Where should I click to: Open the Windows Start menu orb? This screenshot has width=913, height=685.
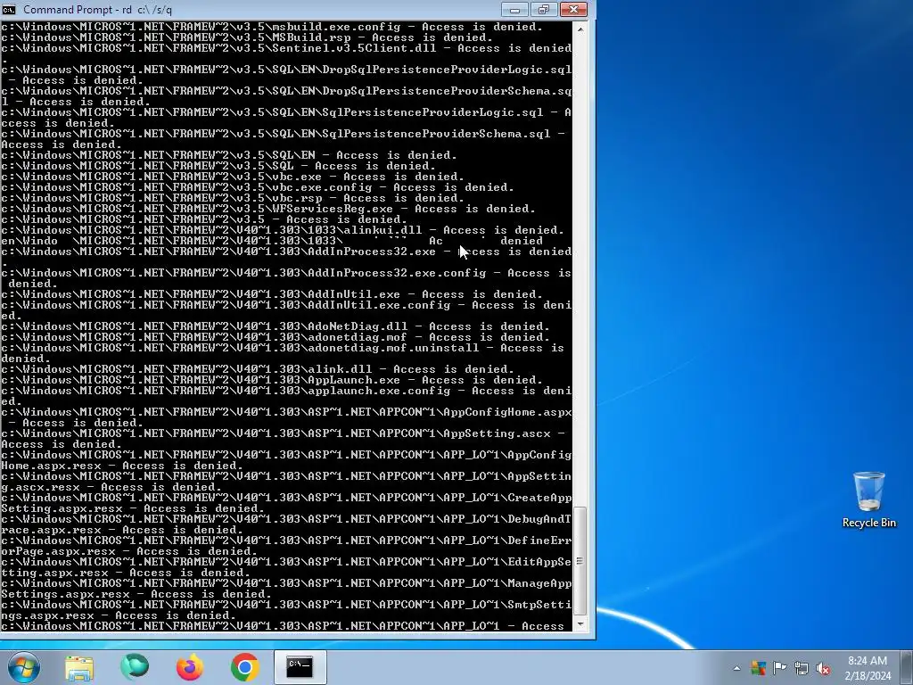[24, 667]
